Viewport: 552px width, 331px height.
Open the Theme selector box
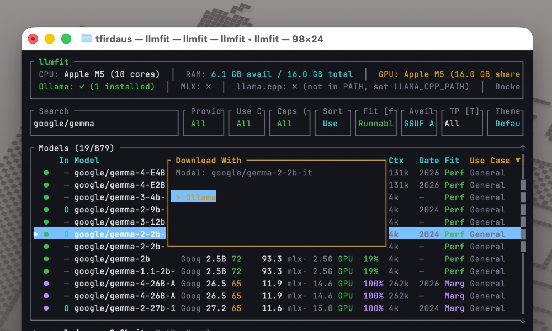506,123
